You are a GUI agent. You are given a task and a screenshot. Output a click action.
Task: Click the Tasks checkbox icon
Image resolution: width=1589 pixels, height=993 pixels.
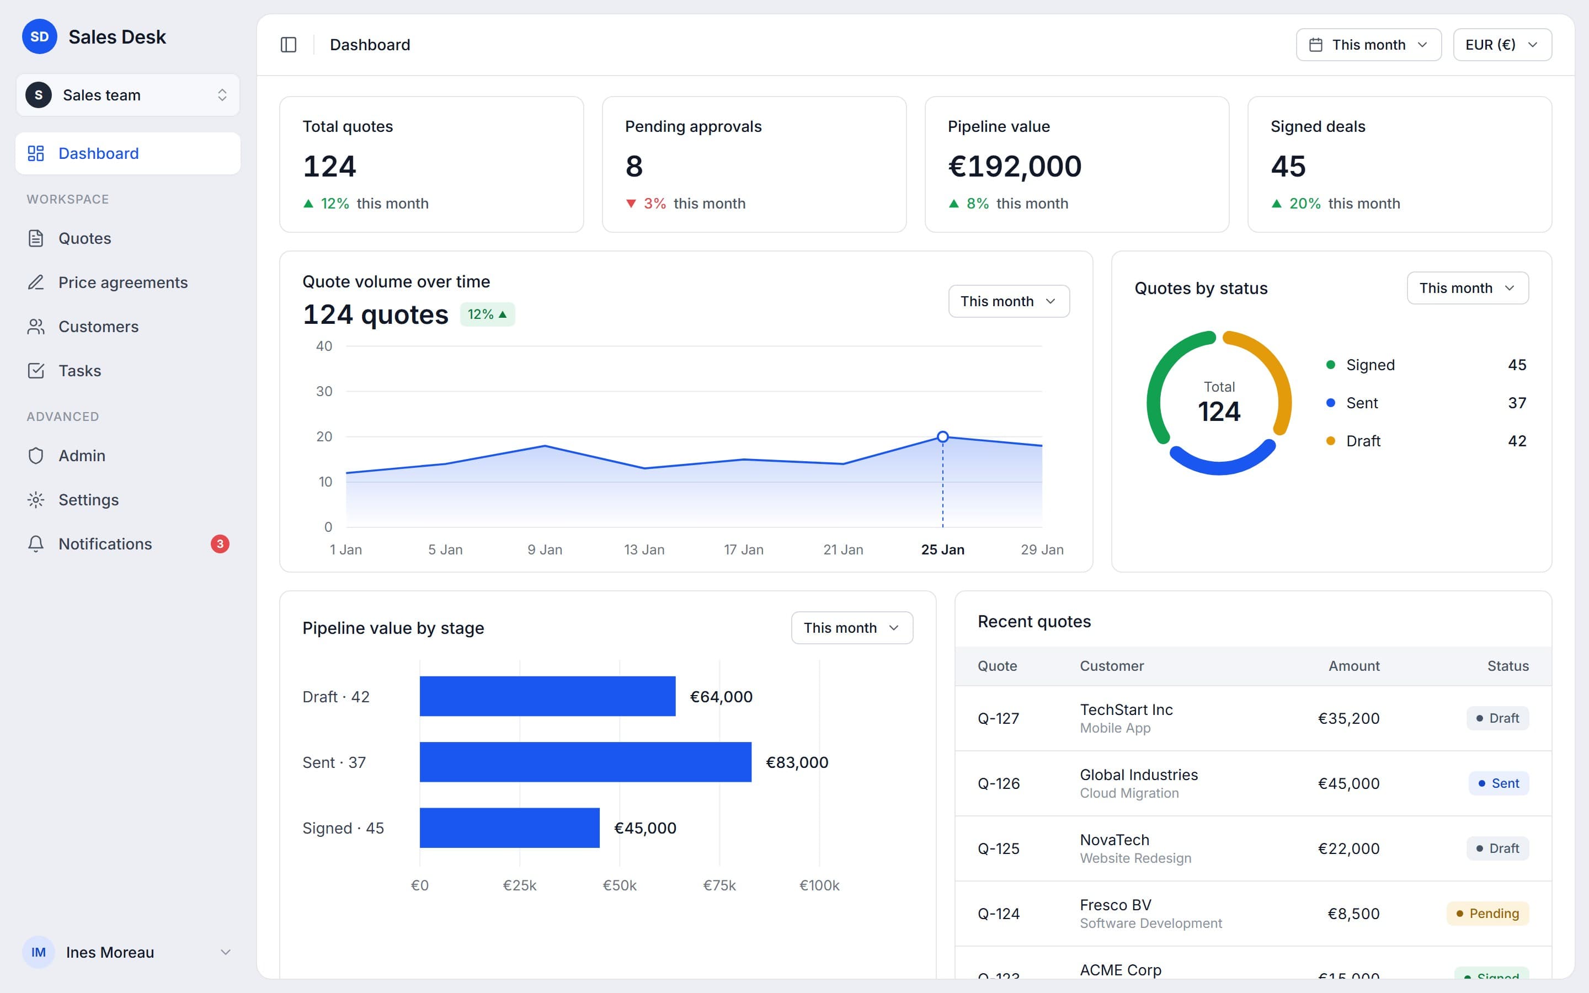point(36,370)
